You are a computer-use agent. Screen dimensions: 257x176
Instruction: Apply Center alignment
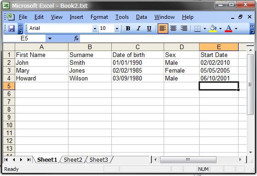coord(173,28)
